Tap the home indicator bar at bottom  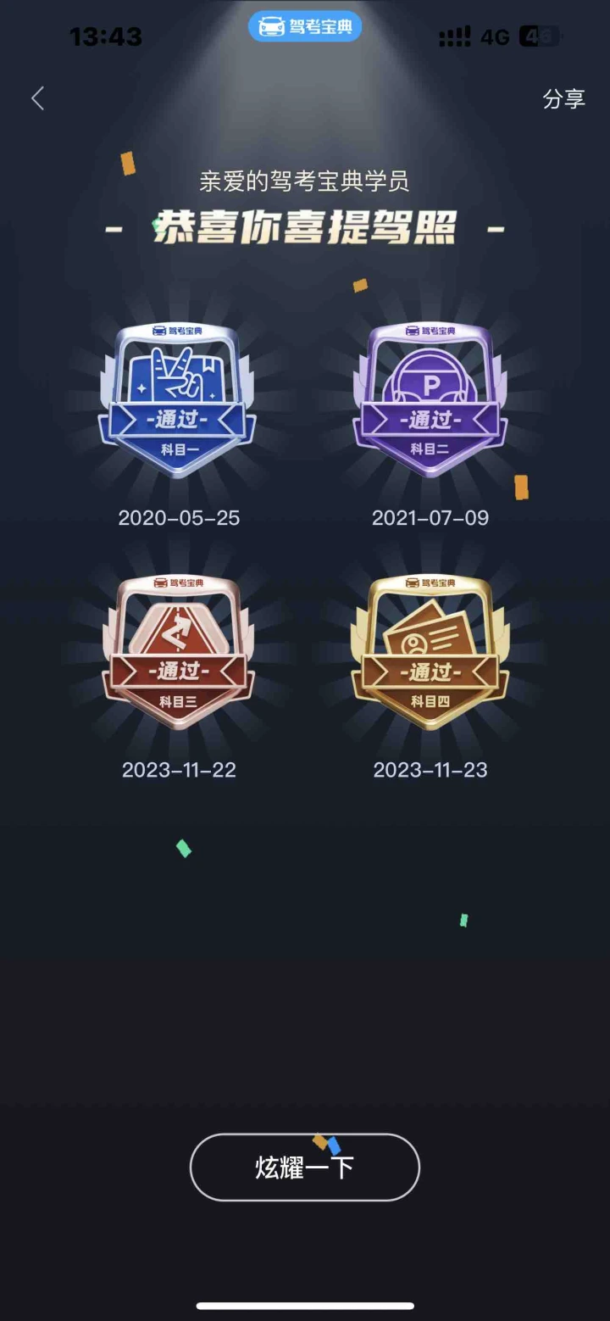(305, 1306)
